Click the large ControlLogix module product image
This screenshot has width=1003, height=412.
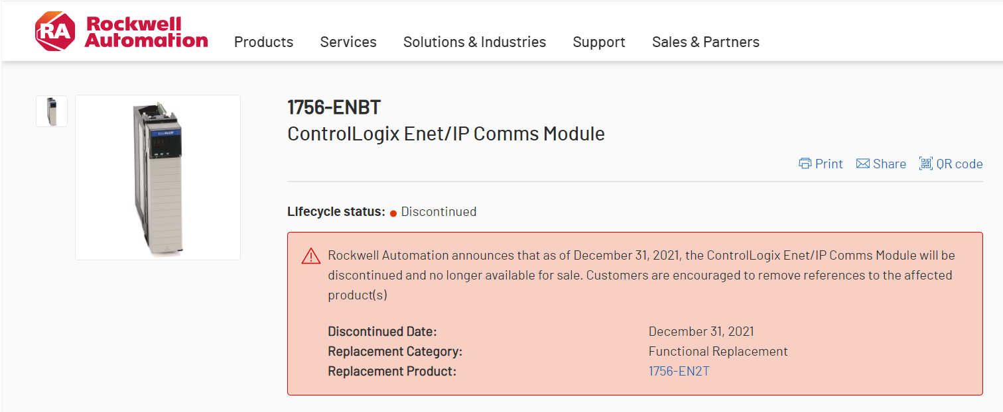click(x=158, y=178)
